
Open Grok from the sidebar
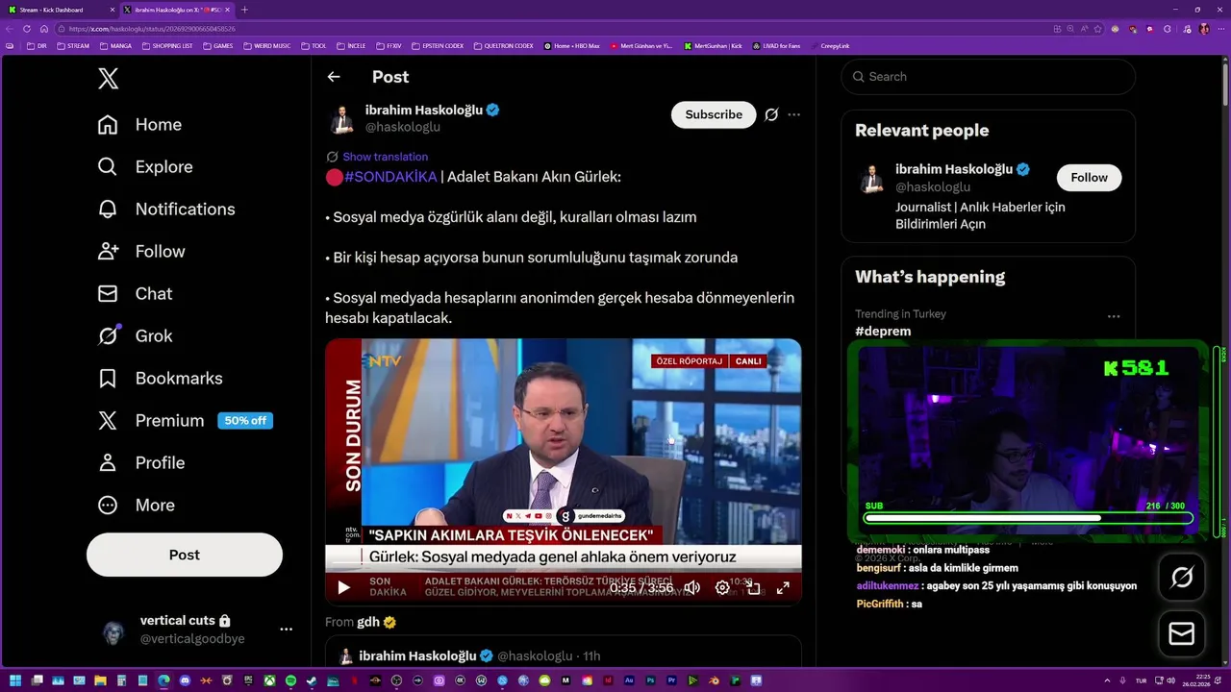coord(135,336)
